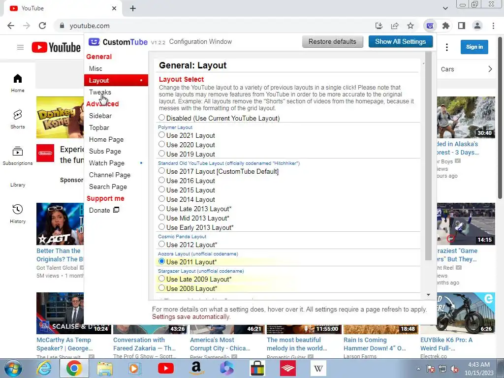This screenshot has height=378, width=504.
Task: Select Use Late 2009 Layout option
Action: (161, 279)
